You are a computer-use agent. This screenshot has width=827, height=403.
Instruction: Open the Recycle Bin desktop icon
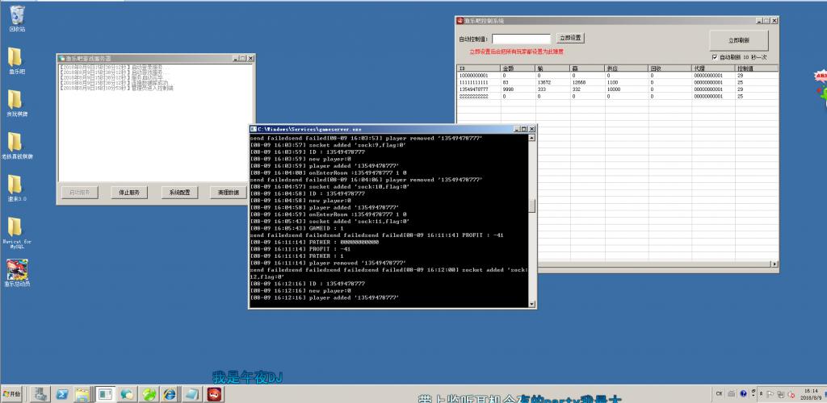click(17, 18)
